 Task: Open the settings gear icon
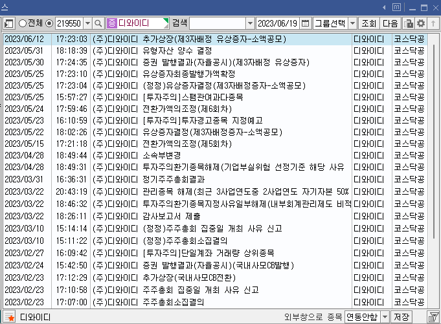[x=421, y=23]
